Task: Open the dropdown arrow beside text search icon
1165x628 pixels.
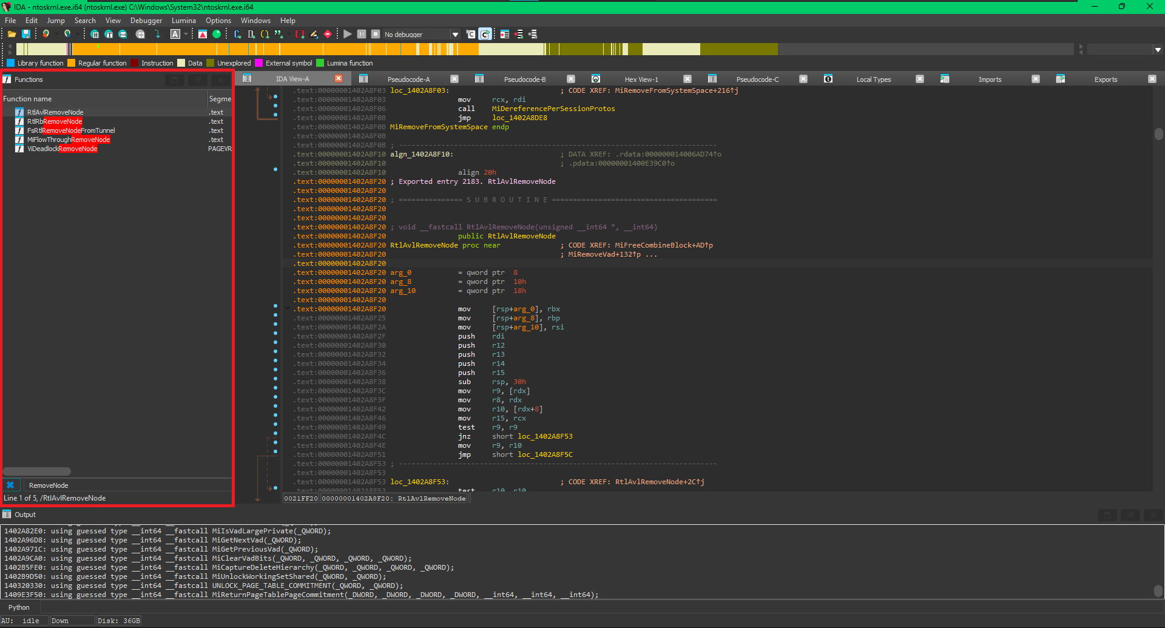Action: pos(186,35)
